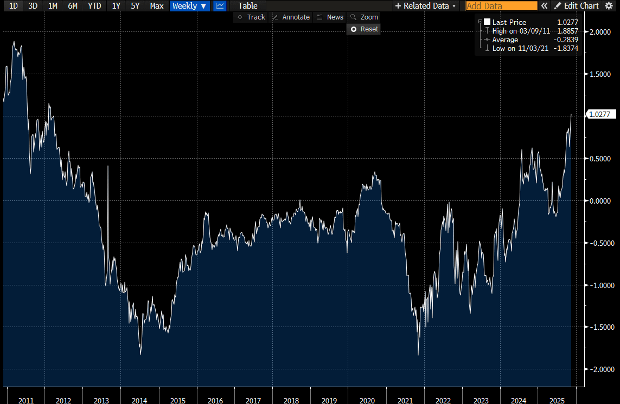The image size is (620, 404).
Task: Open the Weekly periodicity dropdown
Action: click(x=189, y=6)
